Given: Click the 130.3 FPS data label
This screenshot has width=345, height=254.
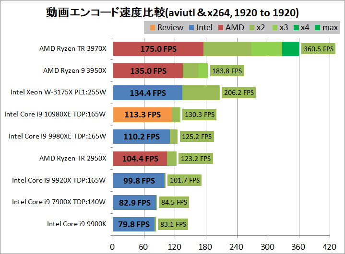Looking at the screenshot, I should 199,115.
